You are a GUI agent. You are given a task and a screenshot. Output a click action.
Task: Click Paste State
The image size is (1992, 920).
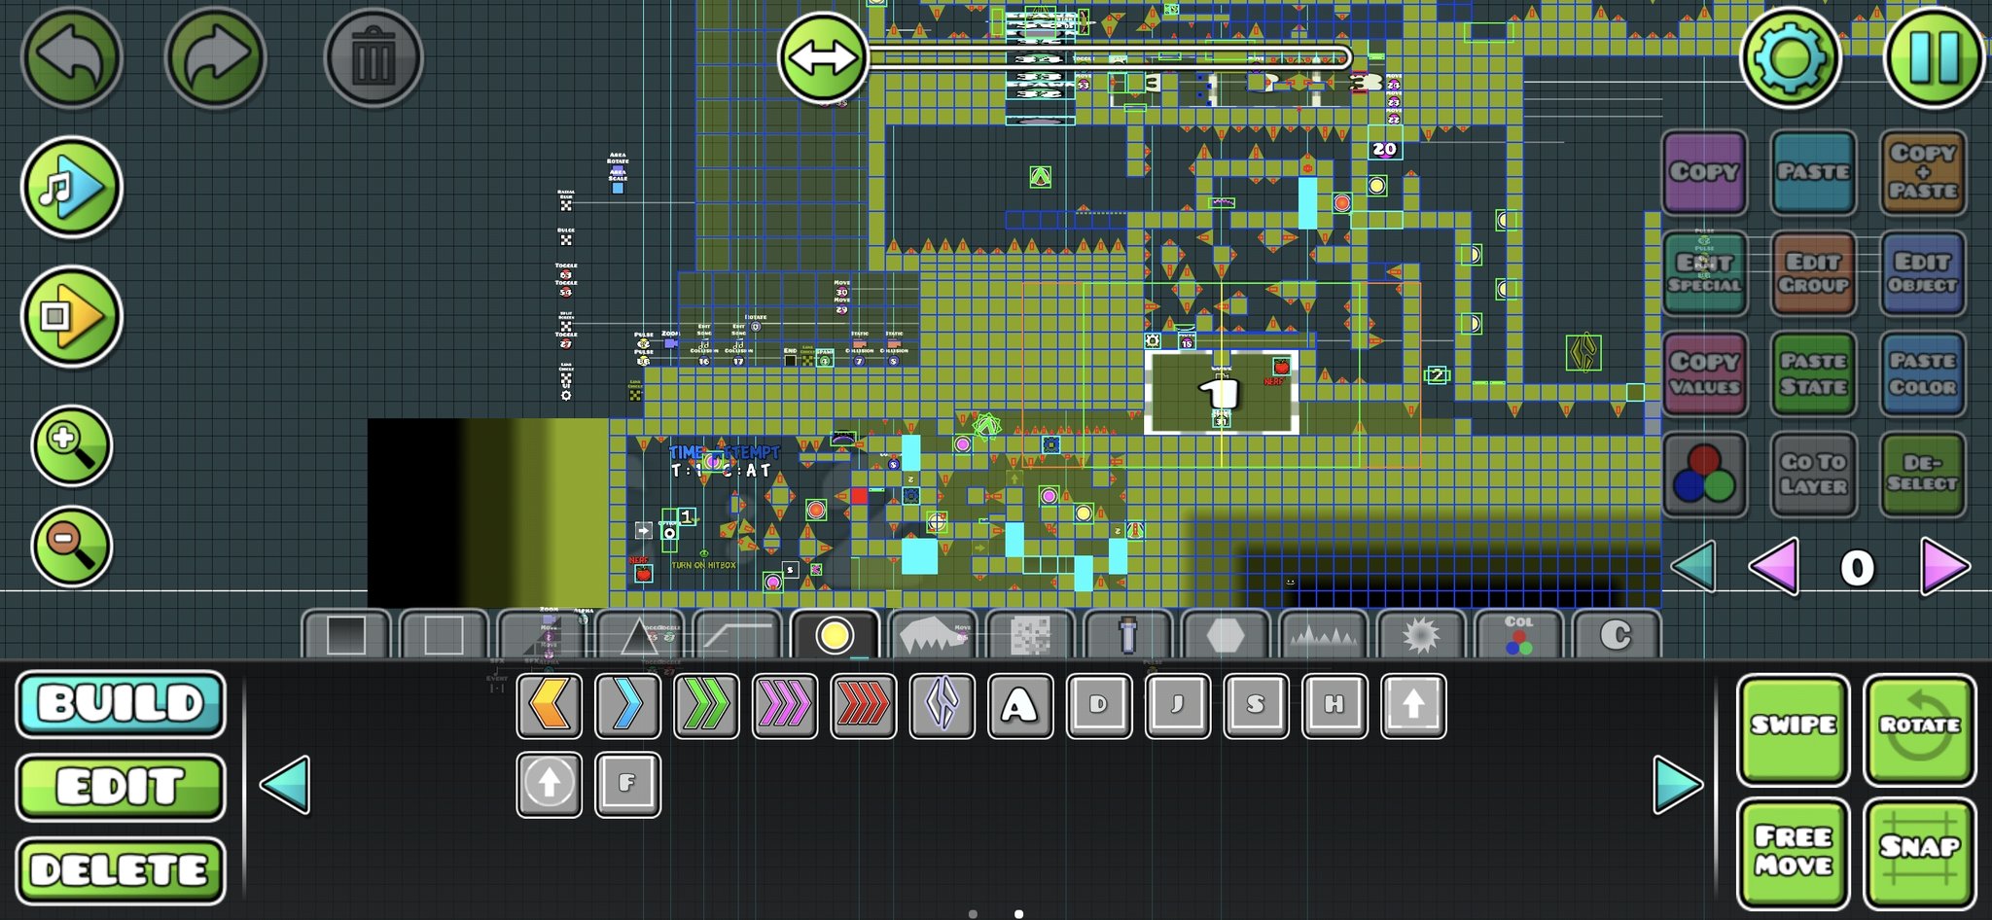(1813, 373)
